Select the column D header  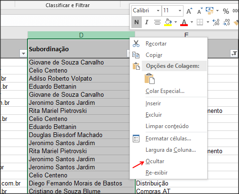[81, 35]
